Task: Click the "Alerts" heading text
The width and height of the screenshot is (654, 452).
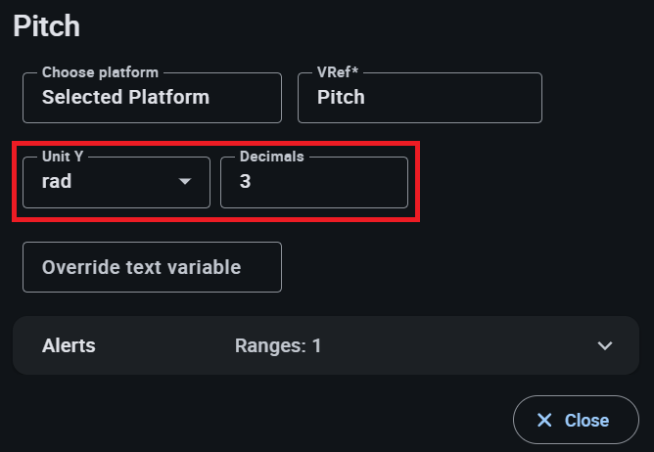Action: coord(69,345)
